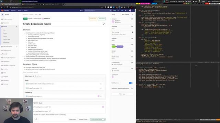Open Milestones under Issues in sidebar
220x123 pixels.
point(6,42)
